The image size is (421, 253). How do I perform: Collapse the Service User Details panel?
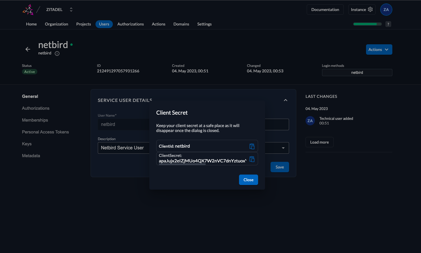(285, 100)
